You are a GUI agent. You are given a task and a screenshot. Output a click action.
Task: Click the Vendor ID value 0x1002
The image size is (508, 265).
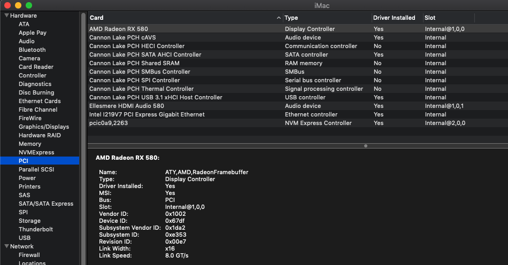175,214
